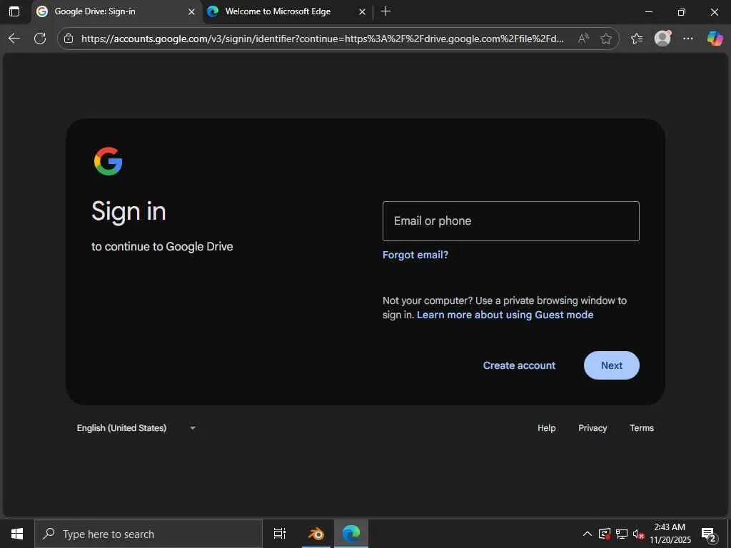Open Settings and more ellipsis menu
Screen dimensions: 731x548
688,39
